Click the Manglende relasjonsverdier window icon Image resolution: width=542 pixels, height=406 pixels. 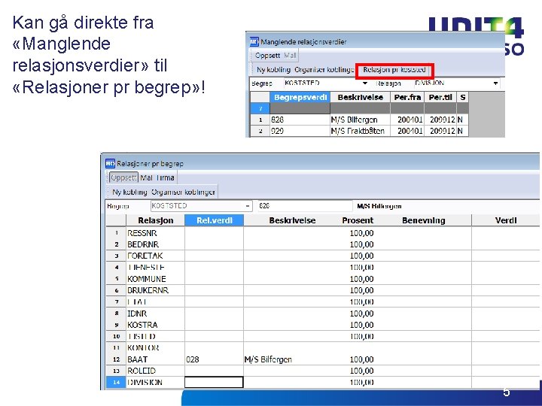254,42
